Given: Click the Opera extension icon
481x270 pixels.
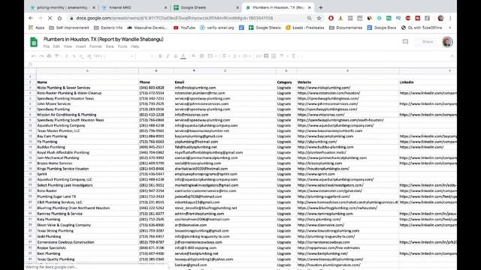Looking at the screenshot, I should pos(331,18).
